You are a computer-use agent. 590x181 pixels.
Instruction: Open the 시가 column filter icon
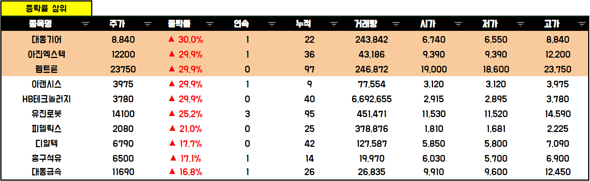pyautogui.click(x=458, y=24)
